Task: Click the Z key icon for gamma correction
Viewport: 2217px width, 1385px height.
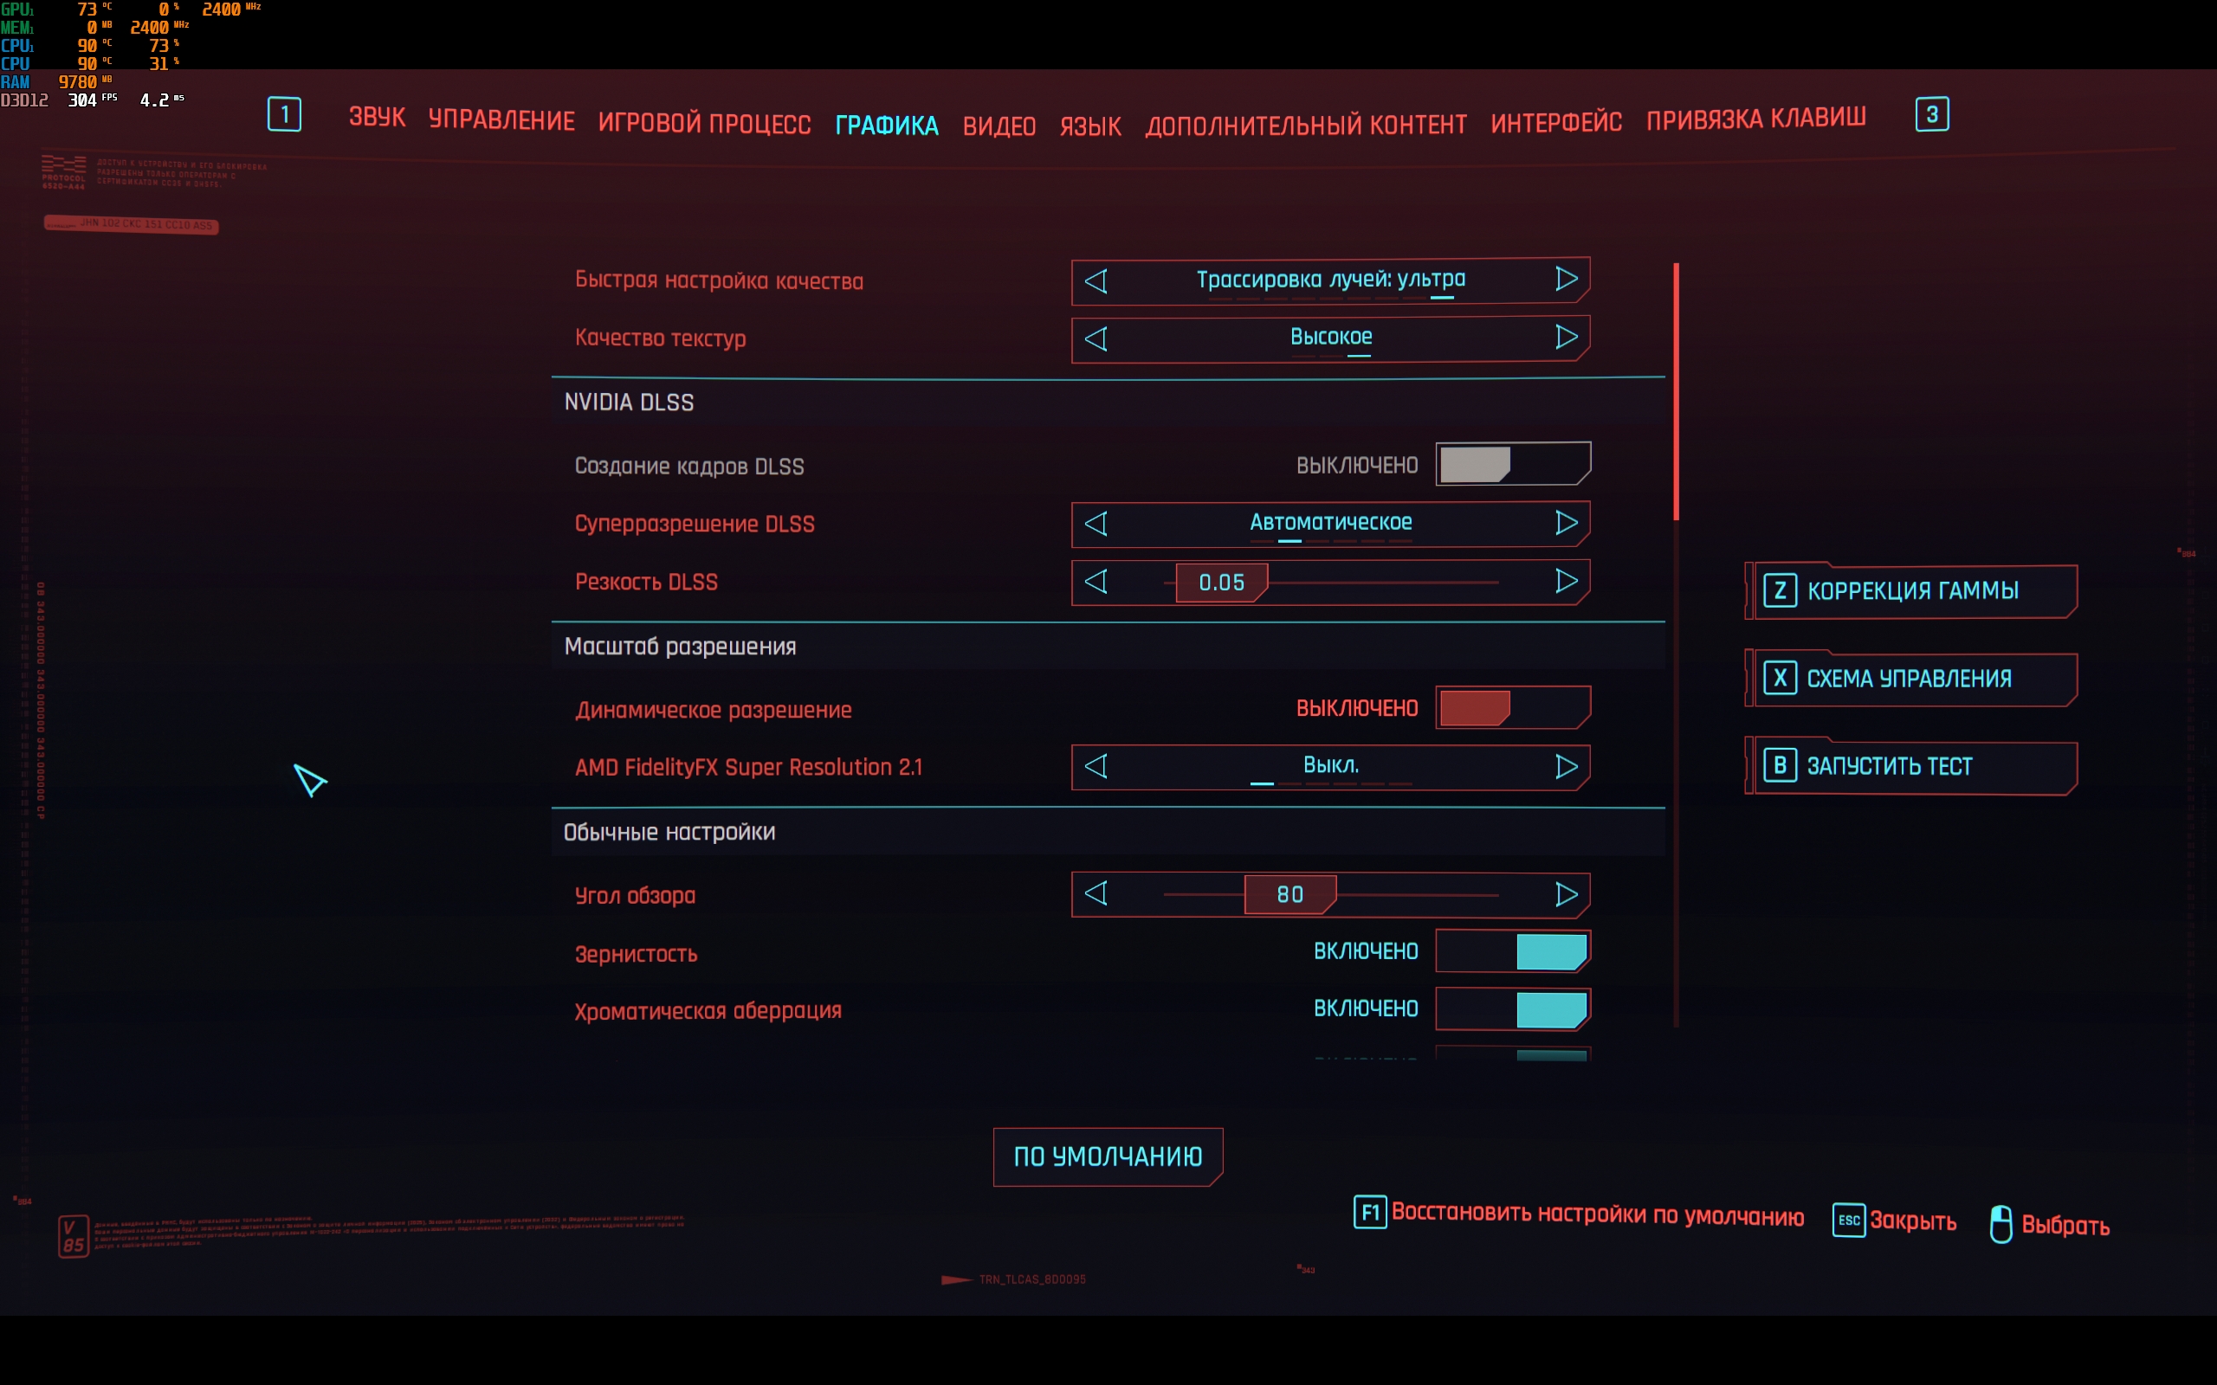Action: click(x=1779, y=589)
